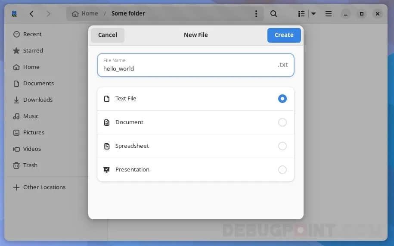Open Other Locations in sidebar
The width and height of the screenshot is (394, 246).
click(x=44, y=187)
